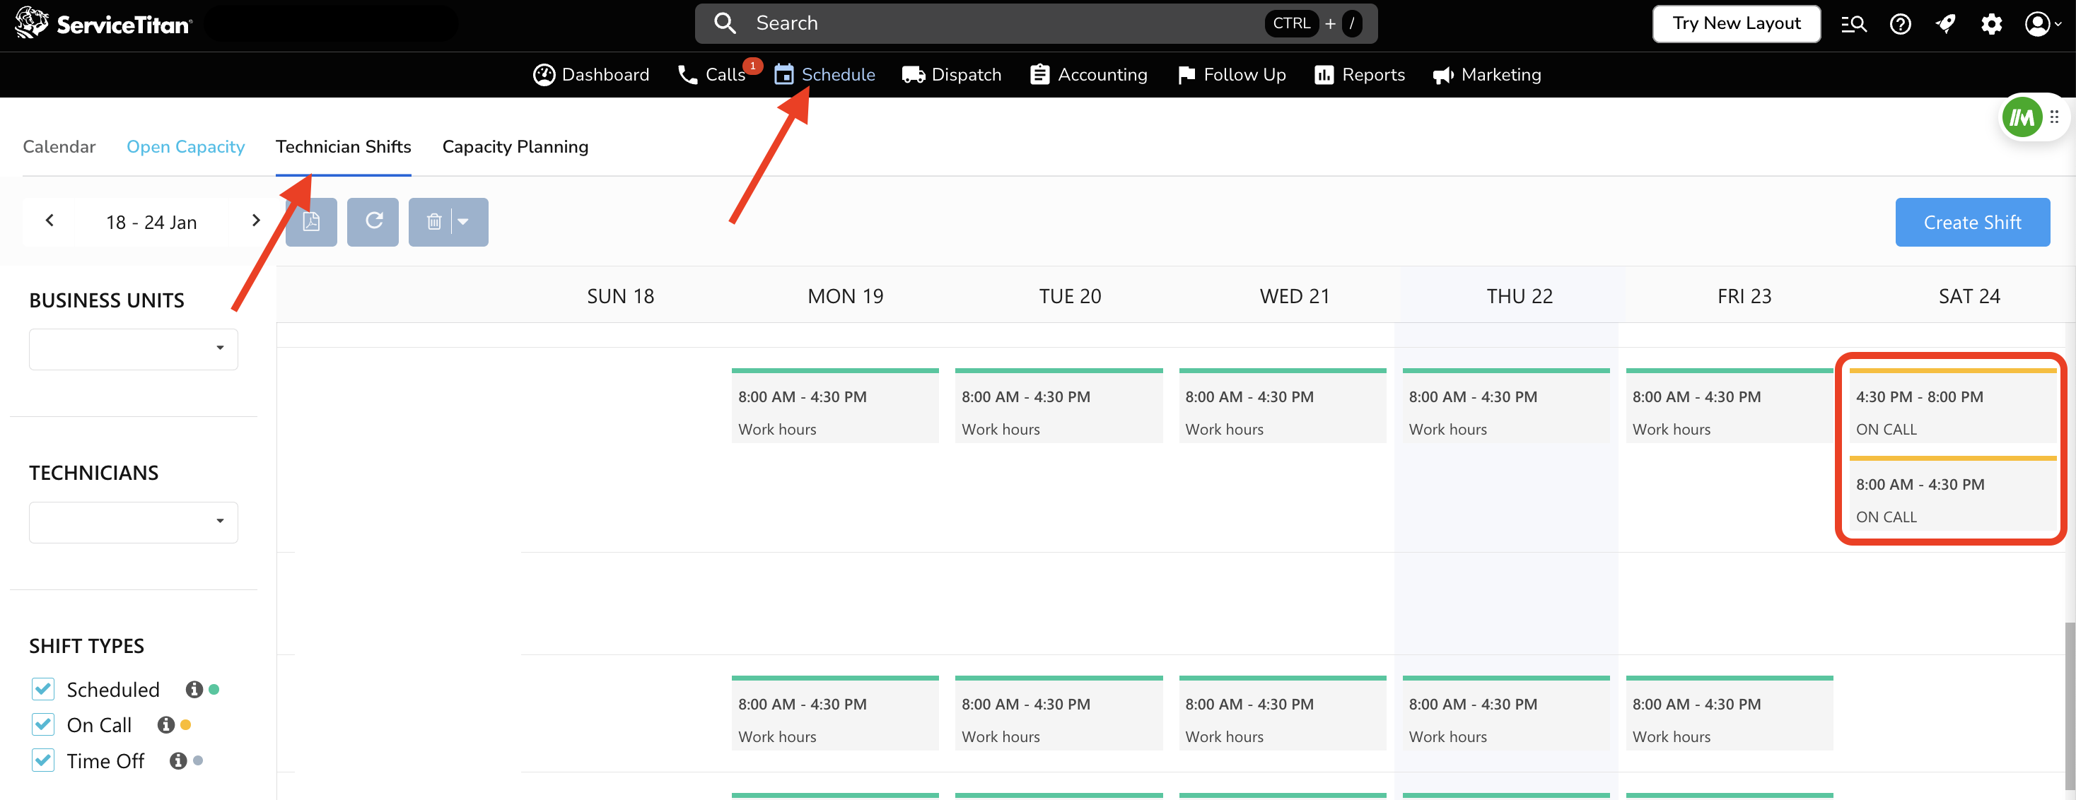
Task: Toggle the On Call checkbox
Action: coord(44,725)
